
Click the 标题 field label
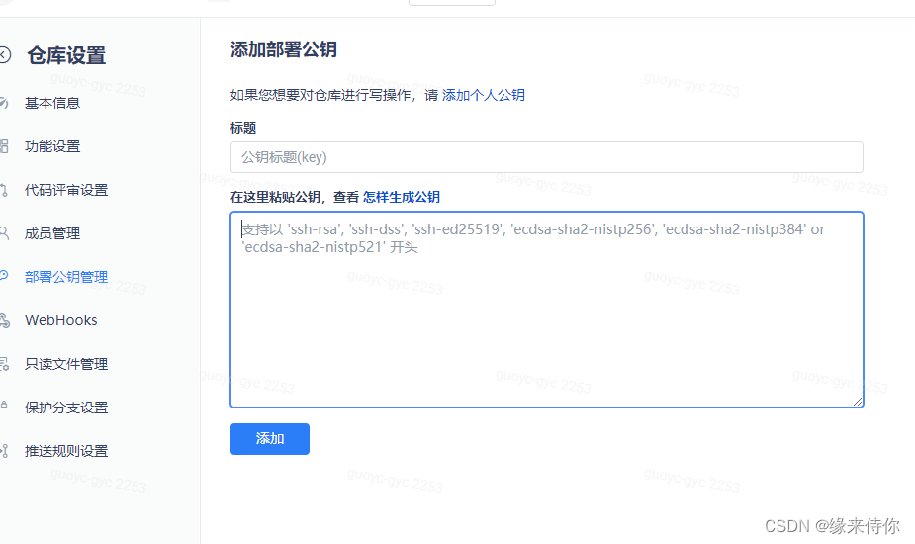click(243, 128)
